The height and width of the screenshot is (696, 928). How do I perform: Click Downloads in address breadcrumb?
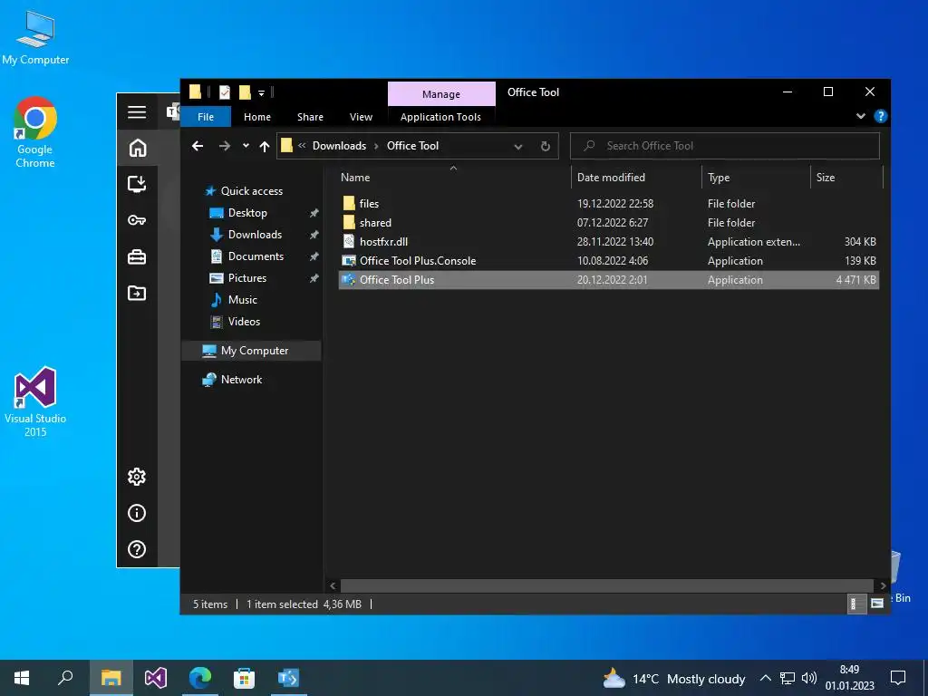[x=339, y=146]
